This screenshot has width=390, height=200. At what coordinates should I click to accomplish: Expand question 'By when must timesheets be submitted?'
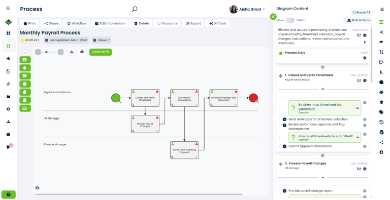(x=357, y=108)
